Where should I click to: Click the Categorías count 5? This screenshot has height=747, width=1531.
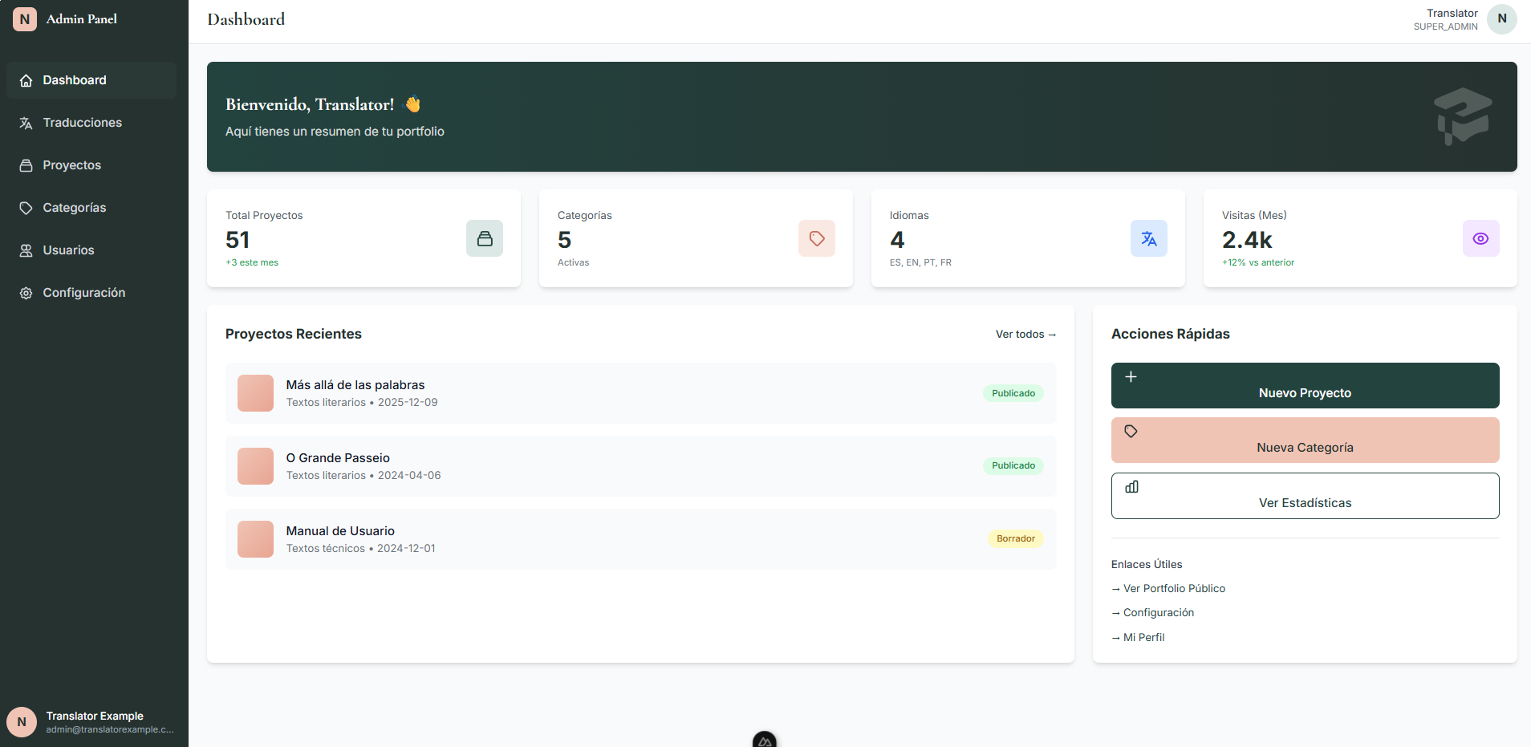click(565, 240)
